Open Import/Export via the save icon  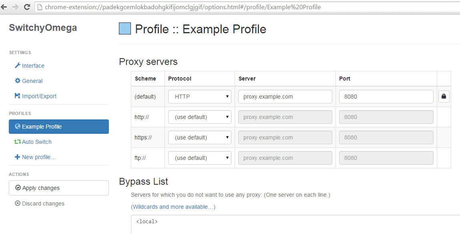click(17, 96)
